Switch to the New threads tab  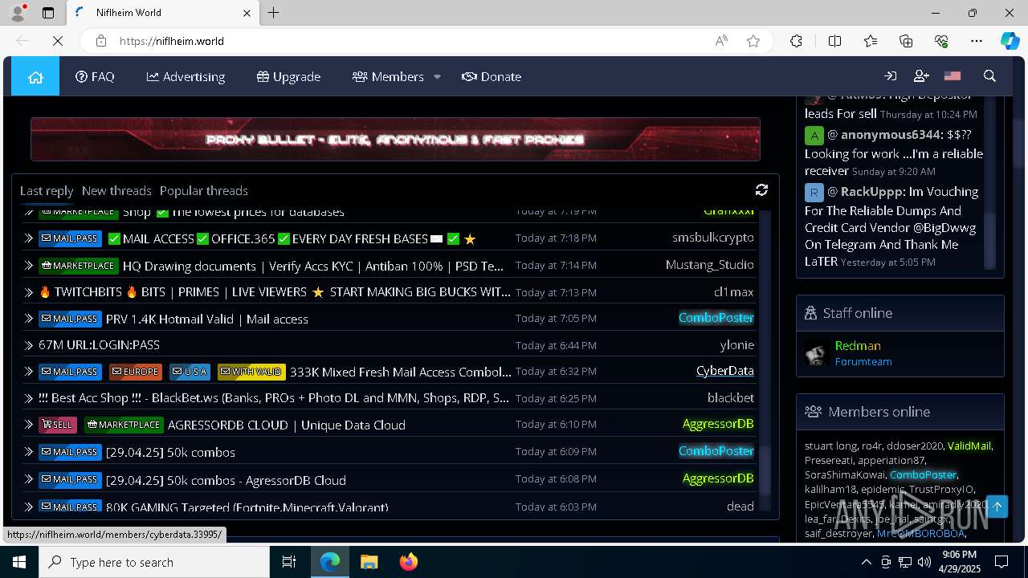pyautogui.click(x=116, y=190)
